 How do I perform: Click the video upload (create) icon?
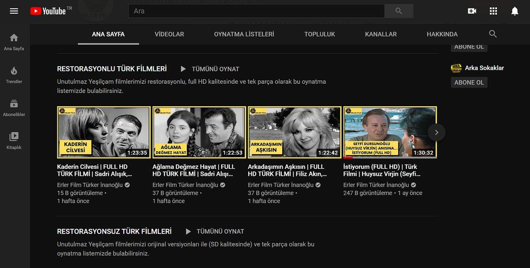point(472,11)
